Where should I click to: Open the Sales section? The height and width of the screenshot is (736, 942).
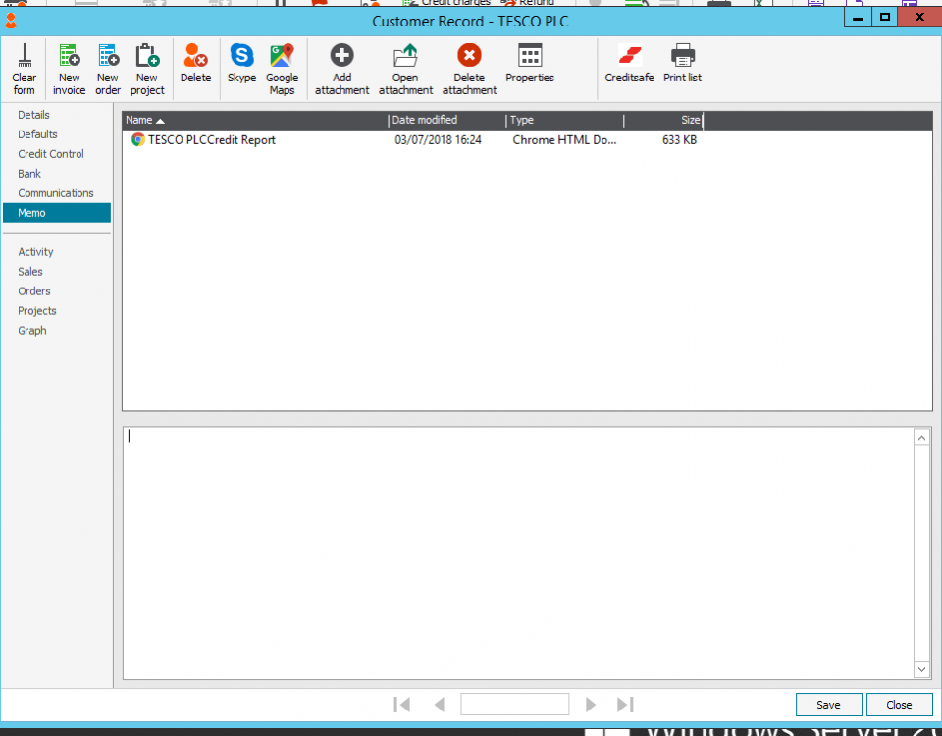[30, 272]
